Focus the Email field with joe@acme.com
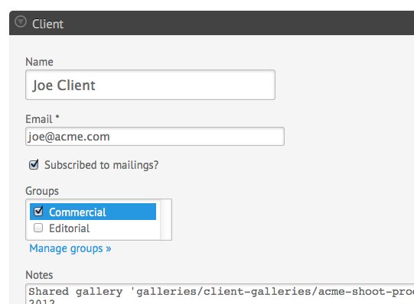 coord(155,137)
